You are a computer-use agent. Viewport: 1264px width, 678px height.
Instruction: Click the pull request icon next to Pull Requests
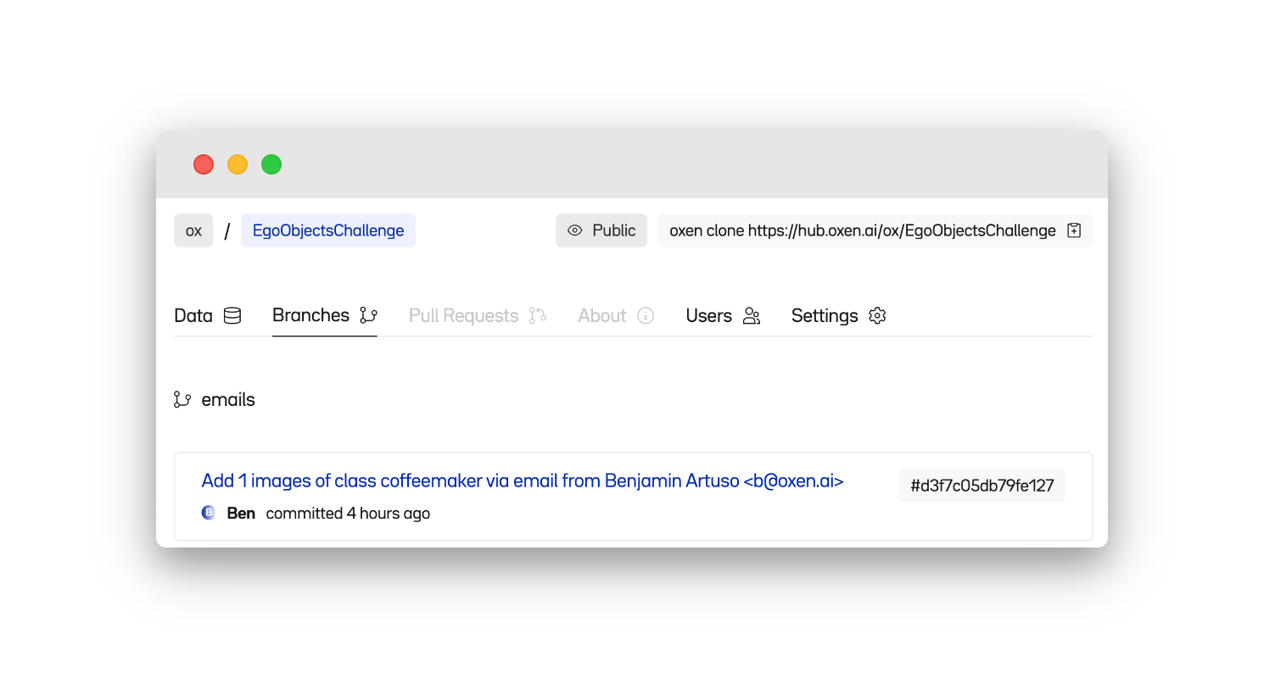538,314
